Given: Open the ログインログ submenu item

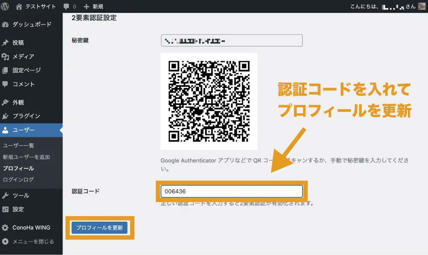Looking at the screenshot, I should [18, 179].
